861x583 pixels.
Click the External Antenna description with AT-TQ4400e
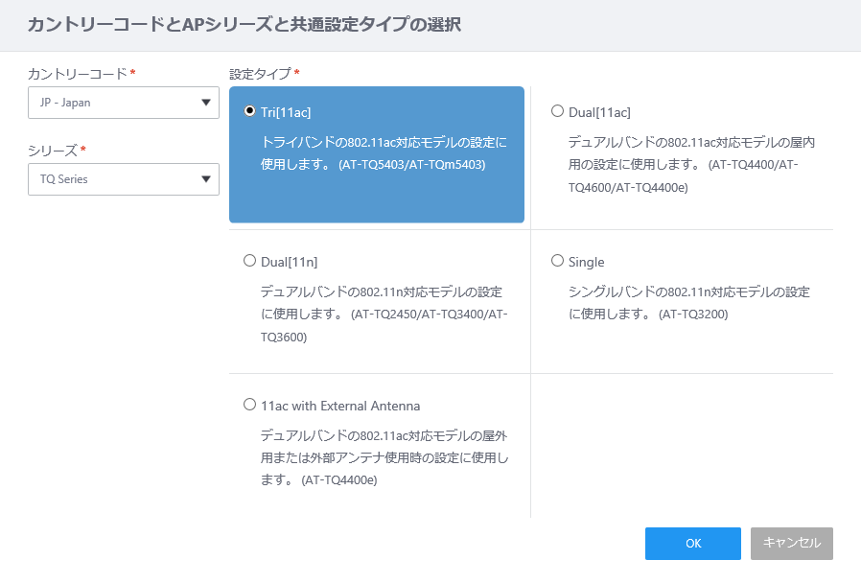384,457
